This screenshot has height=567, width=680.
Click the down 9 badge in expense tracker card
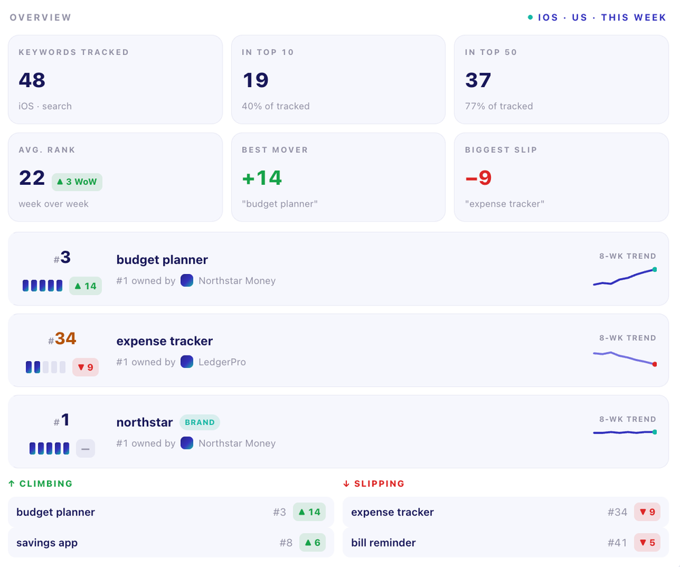pyautogui.click(x=86, y=367)
